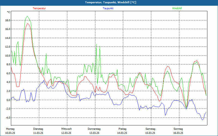Click the Samstag day label

tap(150, 129)
